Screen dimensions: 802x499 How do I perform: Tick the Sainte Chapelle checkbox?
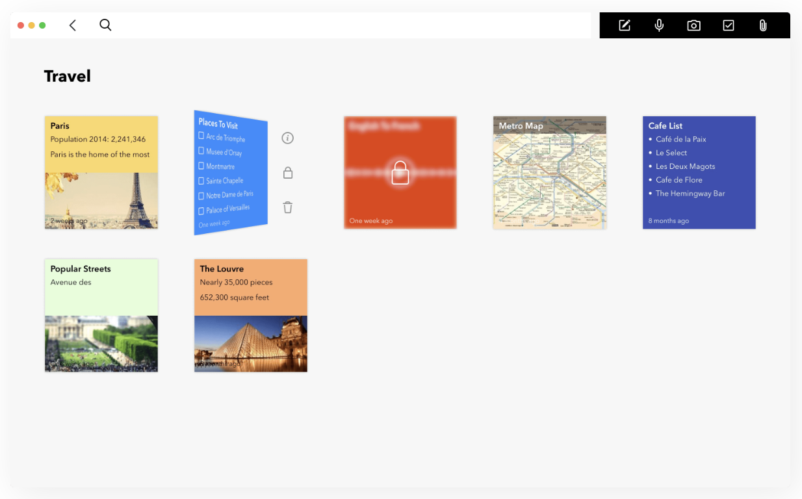coord(200,181)
